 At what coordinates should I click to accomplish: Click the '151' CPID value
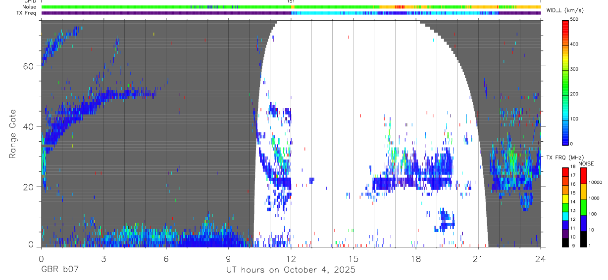click(291, 2)
